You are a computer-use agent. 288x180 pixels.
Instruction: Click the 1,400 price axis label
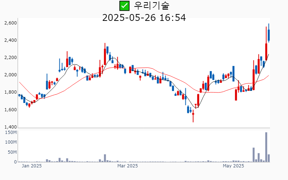[x=10, y=127]
